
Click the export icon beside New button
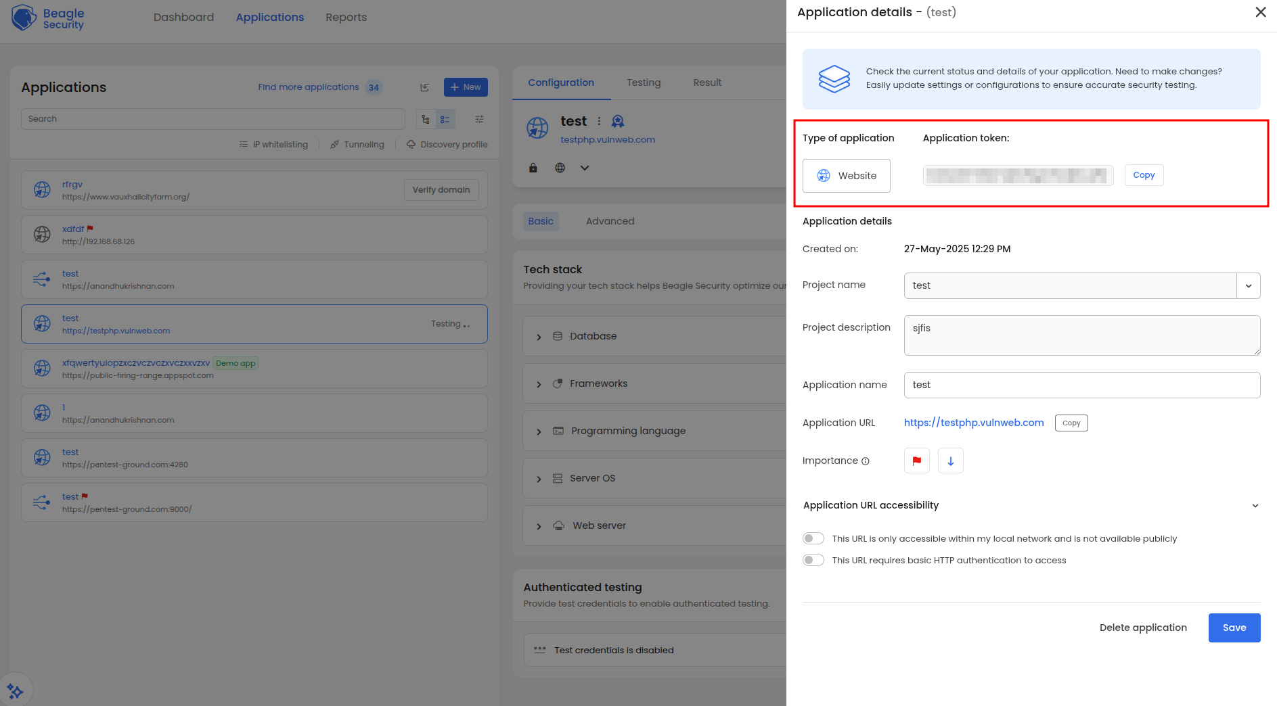tap(424, 87)
